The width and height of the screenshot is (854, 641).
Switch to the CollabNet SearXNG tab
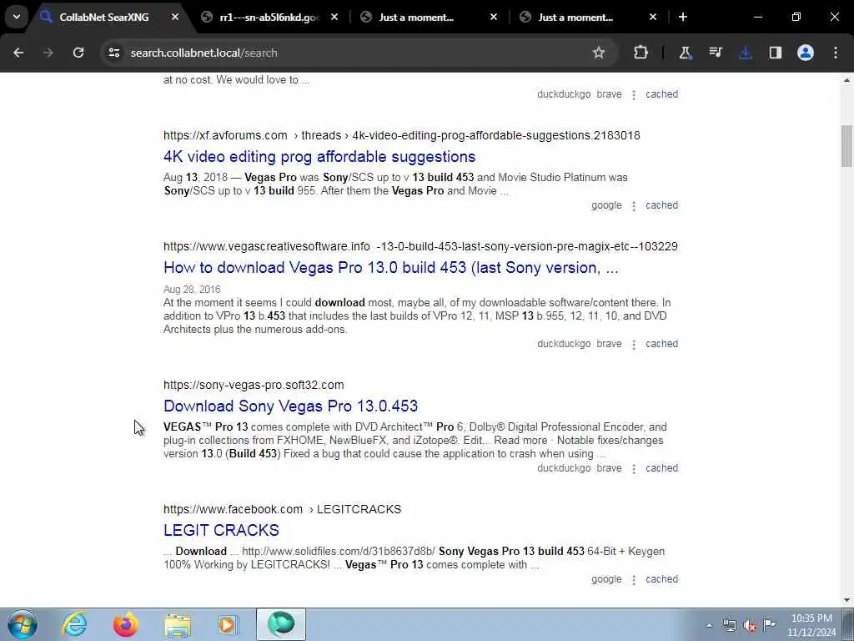(104, 18)
